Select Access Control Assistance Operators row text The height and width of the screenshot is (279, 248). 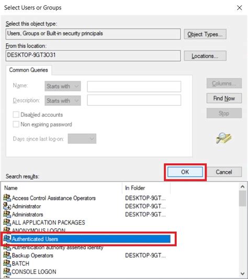(x=54, y=198)
